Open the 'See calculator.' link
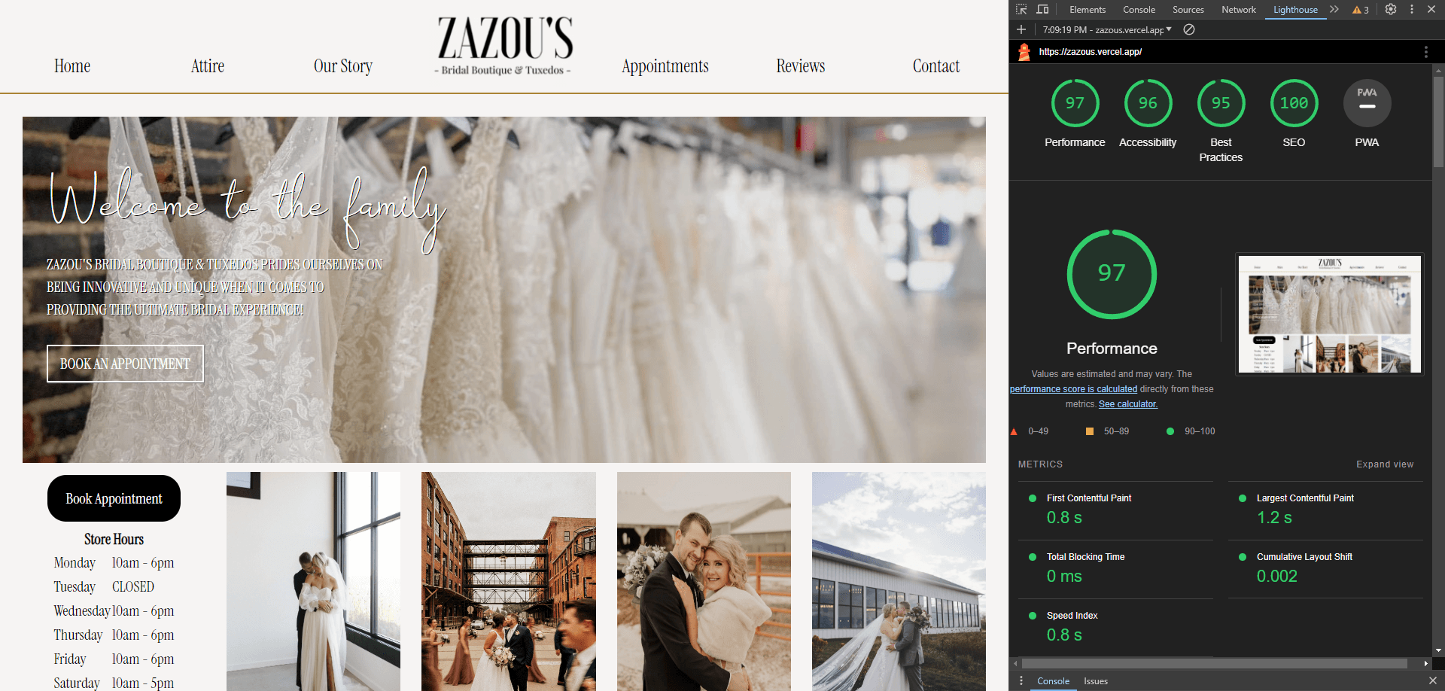1445x691 pixels. (1127, 404)
